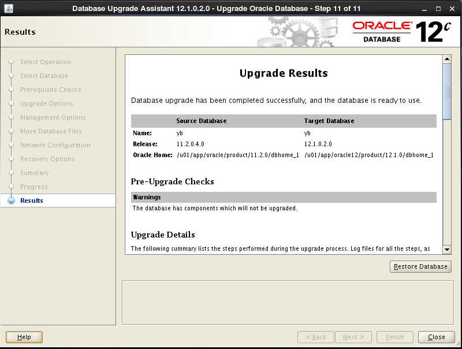The height and width of the screenshot is (349, 462).
Task: Select the Upgrade Options step
Action: pos(47,103)
